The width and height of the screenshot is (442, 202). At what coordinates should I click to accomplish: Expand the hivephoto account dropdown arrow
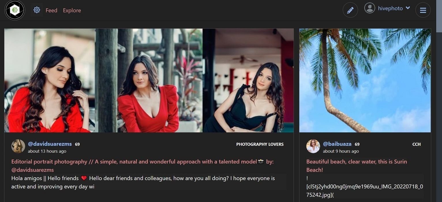pyautogui.click(x=408, y=8)
